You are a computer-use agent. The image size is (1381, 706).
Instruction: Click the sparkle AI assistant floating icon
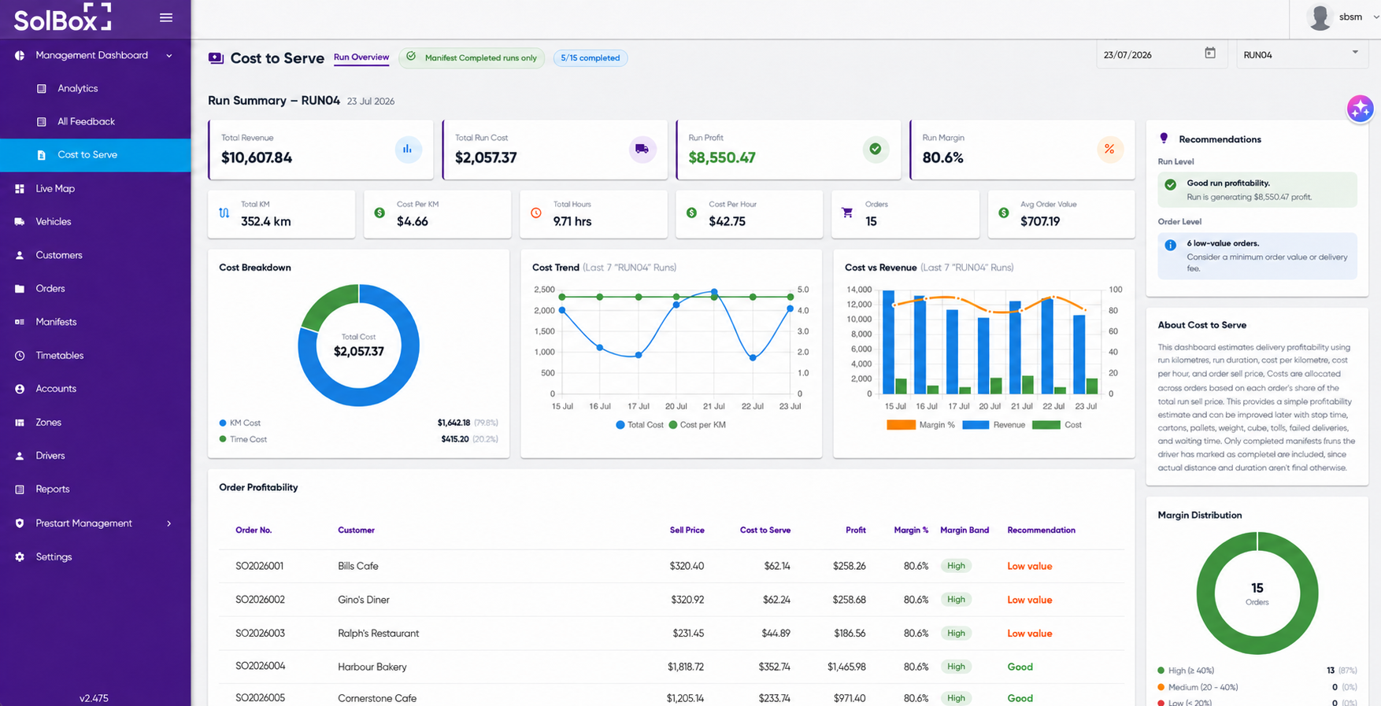coord(1360,109)
